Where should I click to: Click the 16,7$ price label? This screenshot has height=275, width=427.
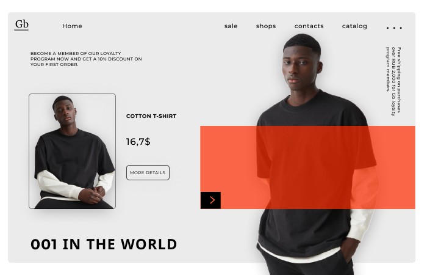(138, 142)
